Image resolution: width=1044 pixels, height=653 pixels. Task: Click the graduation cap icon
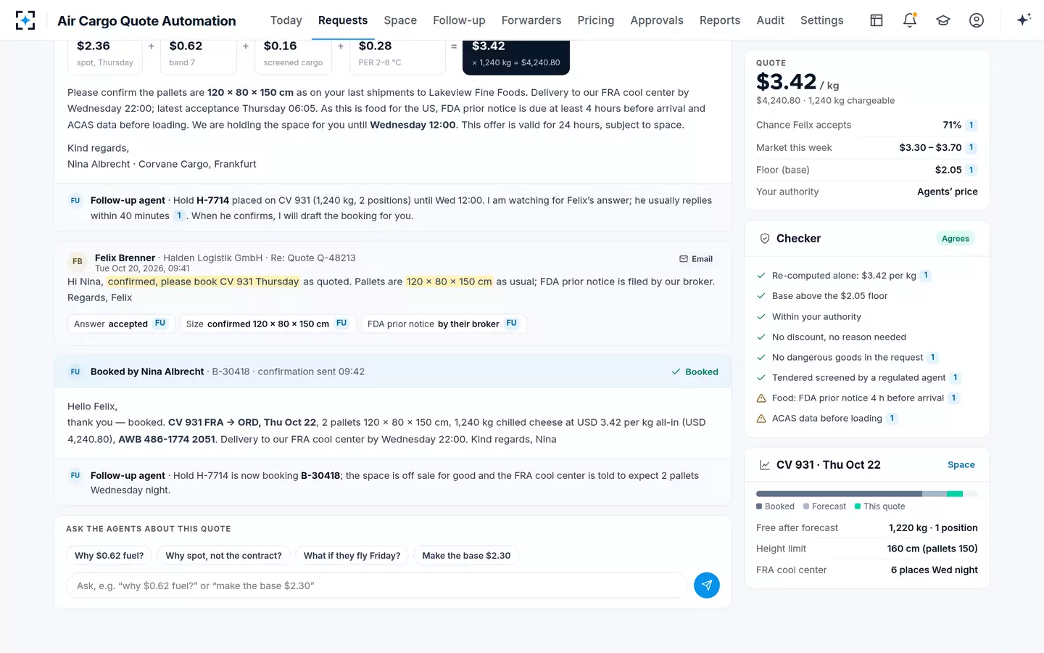(x=943, y=20)
